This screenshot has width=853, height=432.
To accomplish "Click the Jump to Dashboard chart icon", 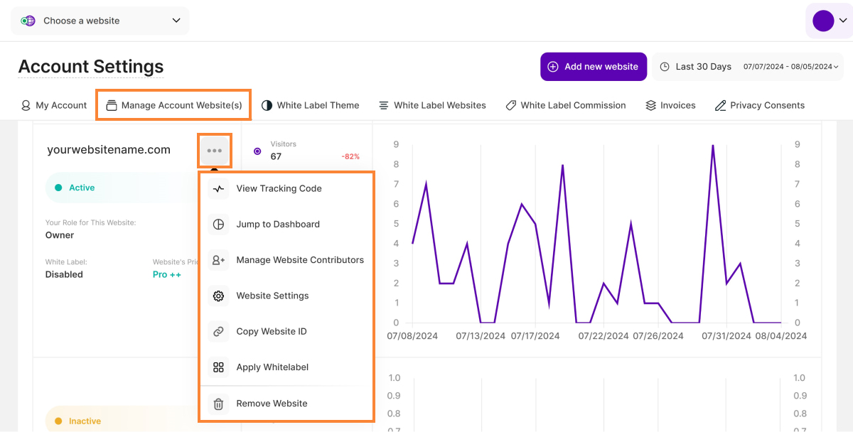I will pyautogui.click(x=219, y=225).
